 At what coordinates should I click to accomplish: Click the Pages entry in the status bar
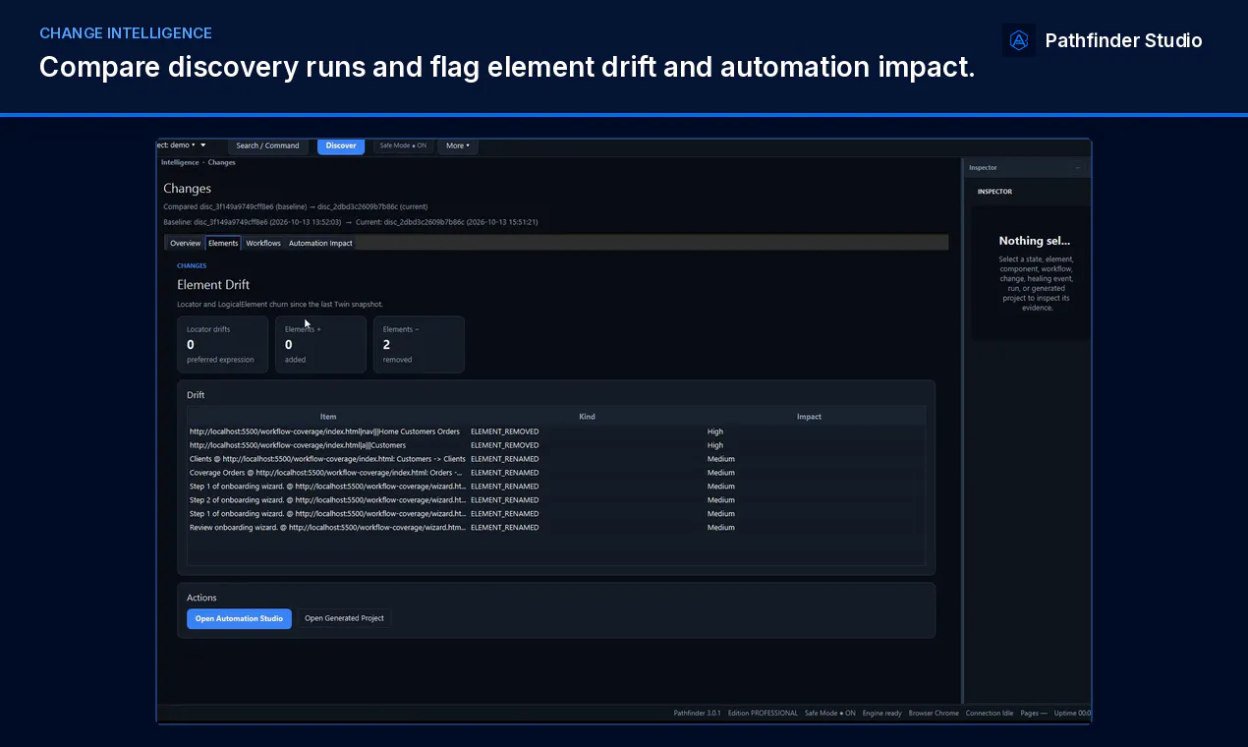(1034, 714)
